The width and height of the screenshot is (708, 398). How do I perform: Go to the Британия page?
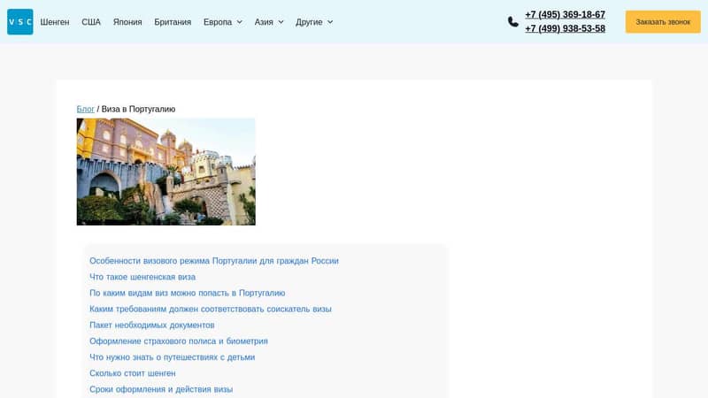click(173, 22)
